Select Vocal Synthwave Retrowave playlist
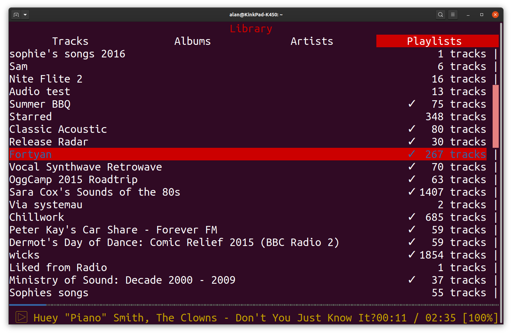Viewport: 512px width, 334px height. point(85,167)
